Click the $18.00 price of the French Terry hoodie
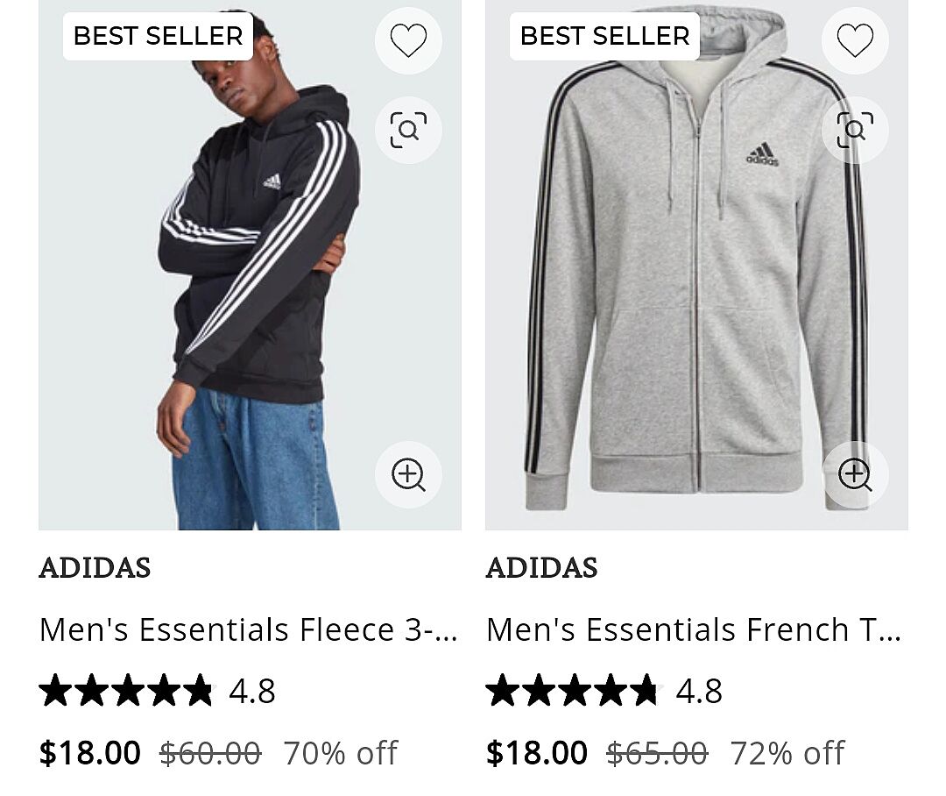 (537, 752)
